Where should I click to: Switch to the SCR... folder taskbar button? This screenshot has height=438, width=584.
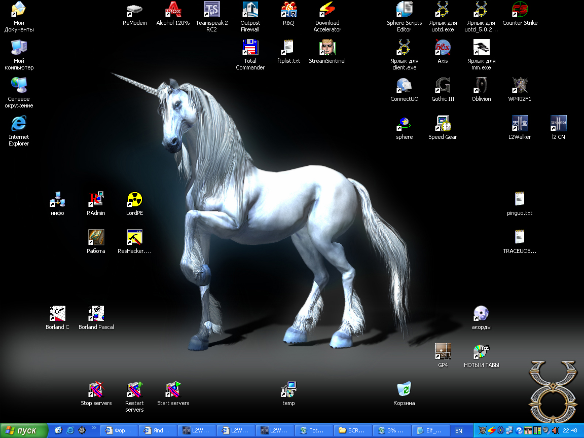pos(352,430)
